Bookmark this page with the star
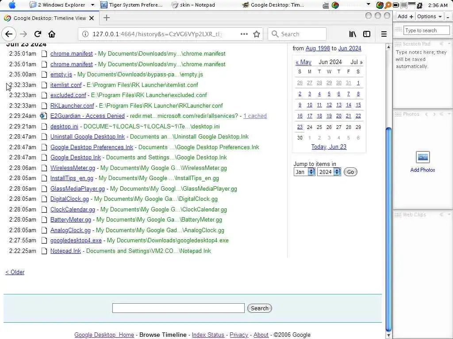 257,34
